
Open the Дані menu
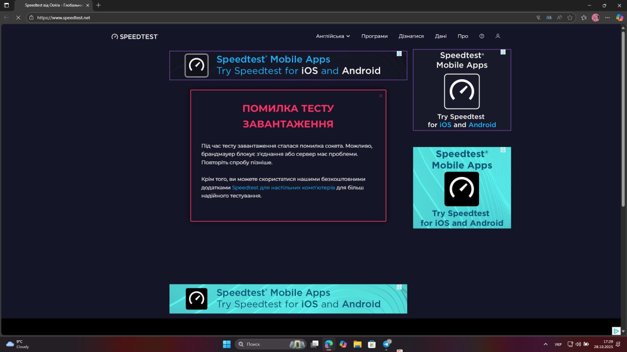tap(440, 36)
